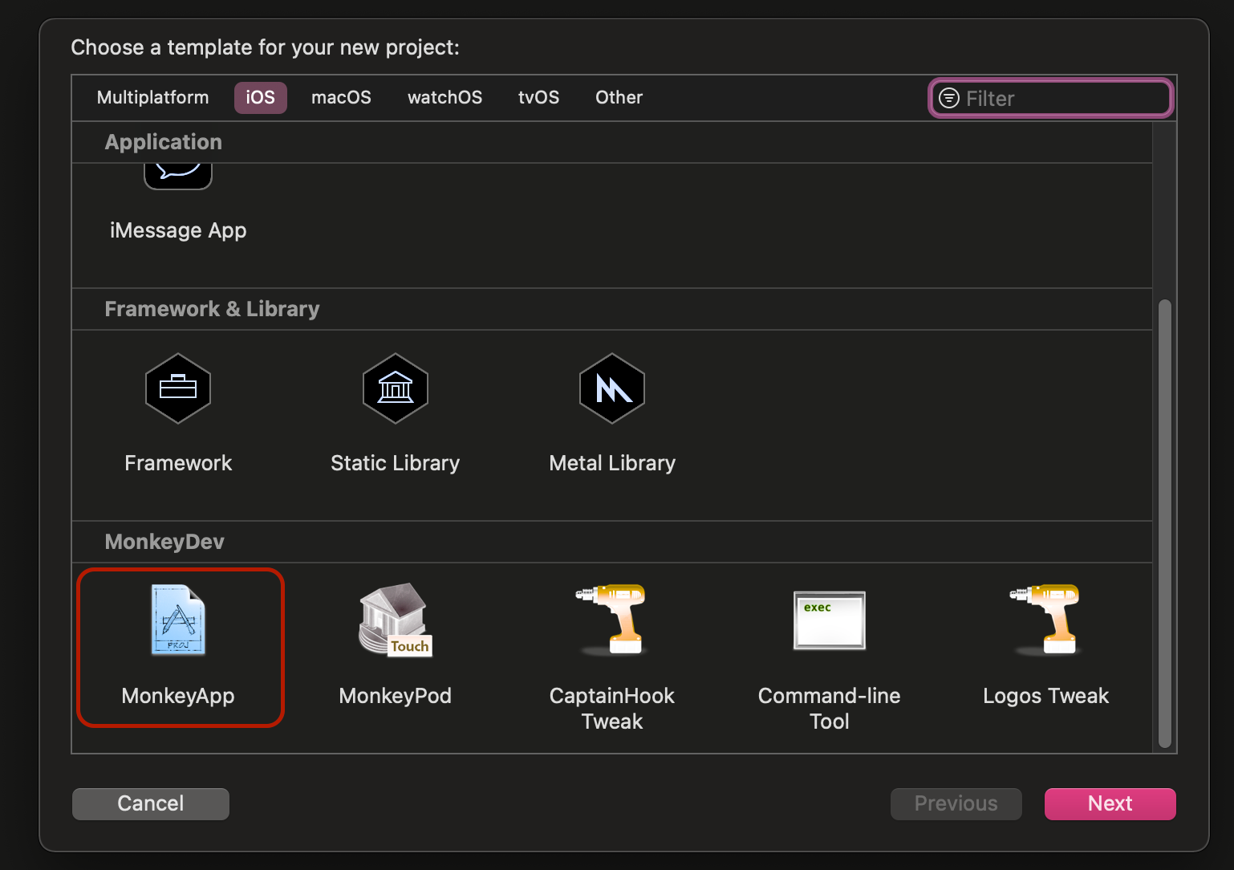The width and height of the screenshot is (1234, 870).
Task: Pick the Metal Library icon
Action: click(x=612, y=388)
